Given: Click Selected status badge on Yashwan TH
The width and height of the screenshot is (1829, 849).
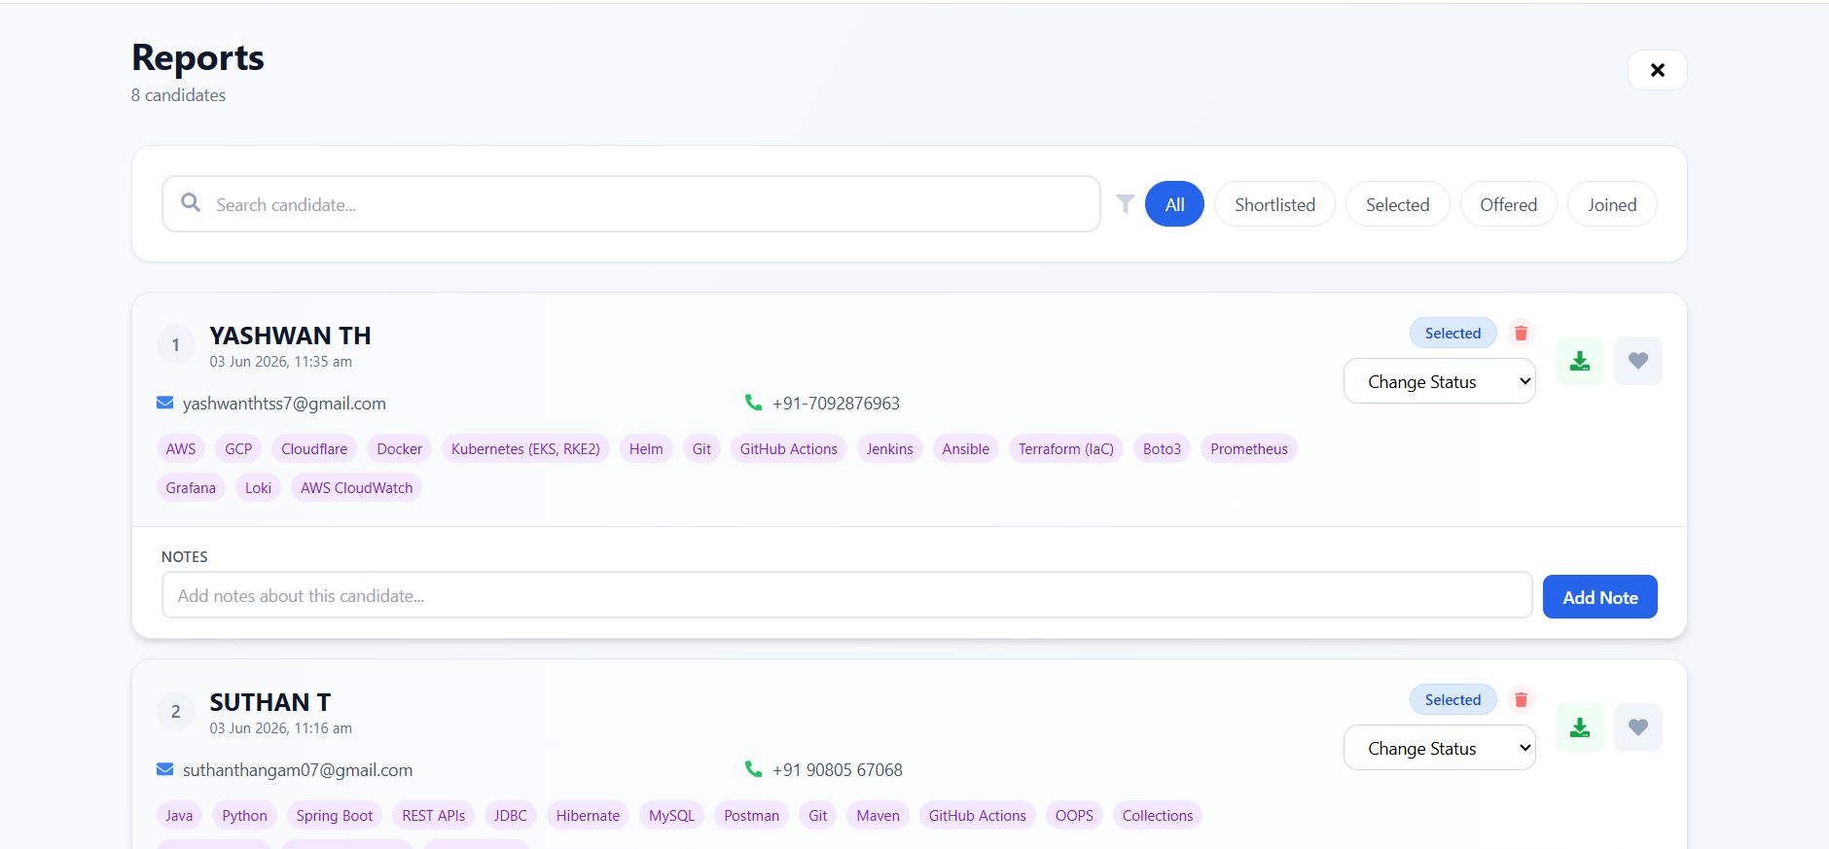Looking at the screenshot, I should pyautogui.click(x=1452, y=334).
